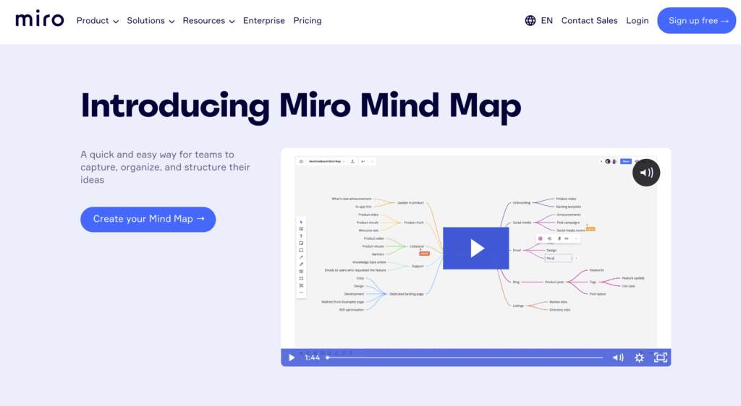The image size is (741, 406).
Task: Click the home icon in video preview
Action: point(301,161)
